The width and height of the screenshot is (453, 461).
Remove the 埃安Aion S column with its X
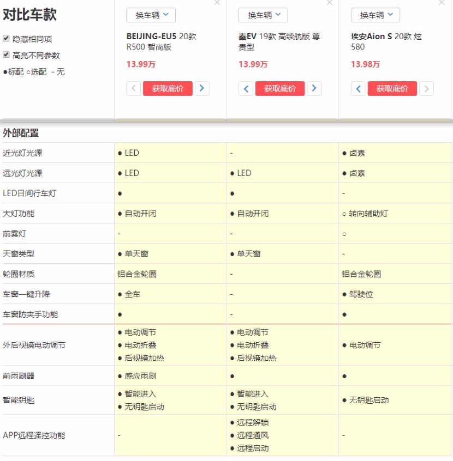(x=442, y=3)
